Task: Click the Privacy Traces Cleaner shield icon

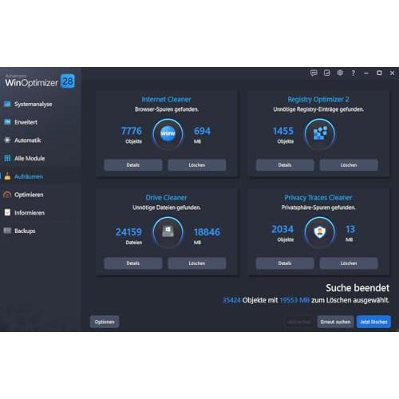Action: tap(320, 232)
